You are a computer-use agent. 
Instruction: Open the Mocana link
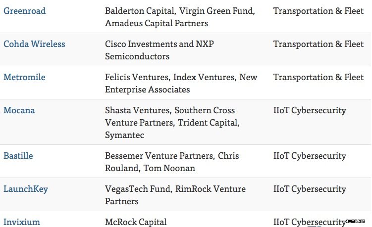pyautogui.click(x=19, y=110)
